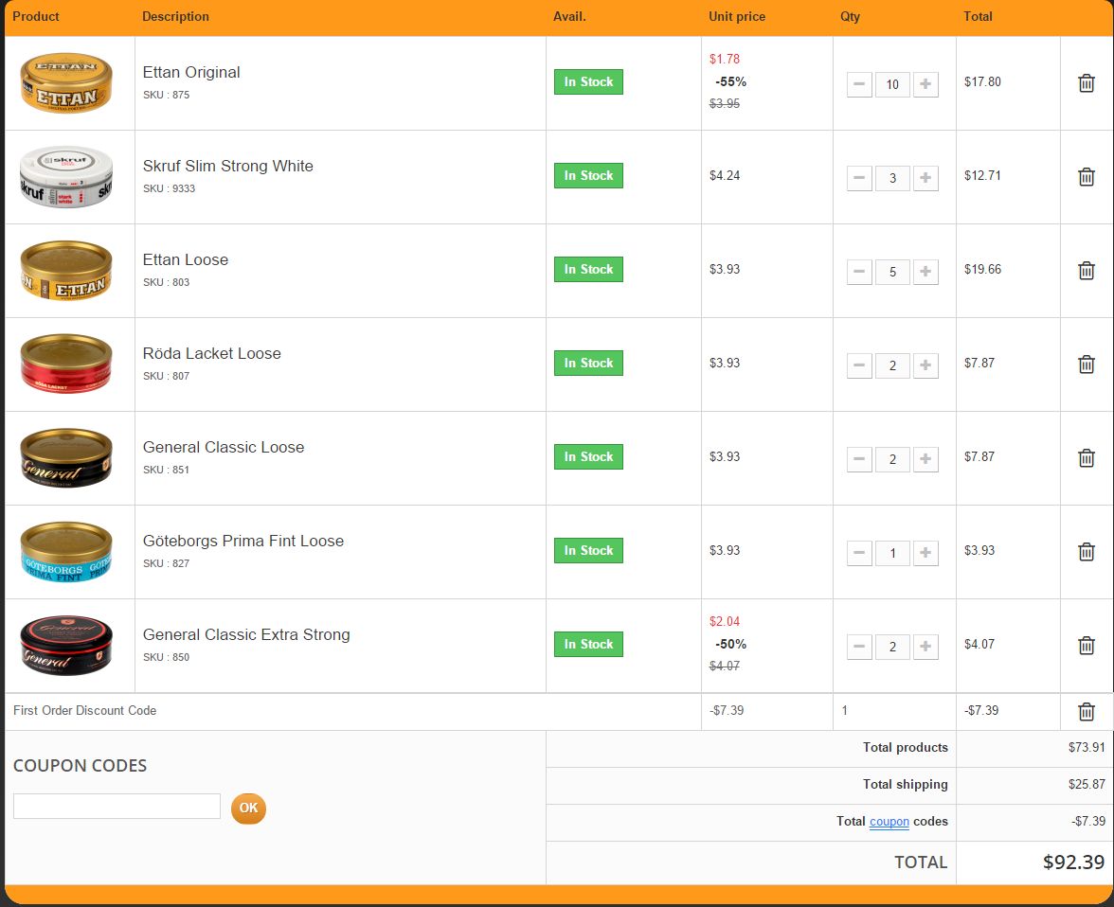The width and height of the screenshot is (1114, 907).
Task: Decrease General Classic Extra Strong quantity
Action: [x=859, y=647]
